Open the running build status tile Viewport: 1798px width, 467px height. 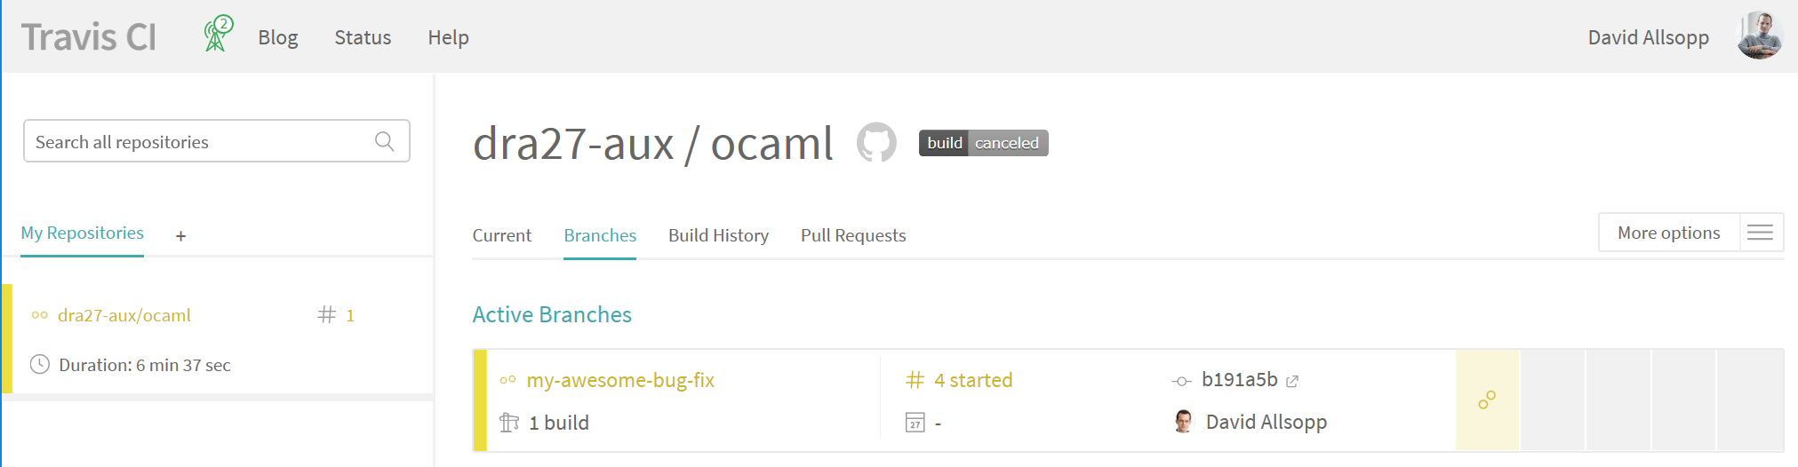click(1488, 400)
